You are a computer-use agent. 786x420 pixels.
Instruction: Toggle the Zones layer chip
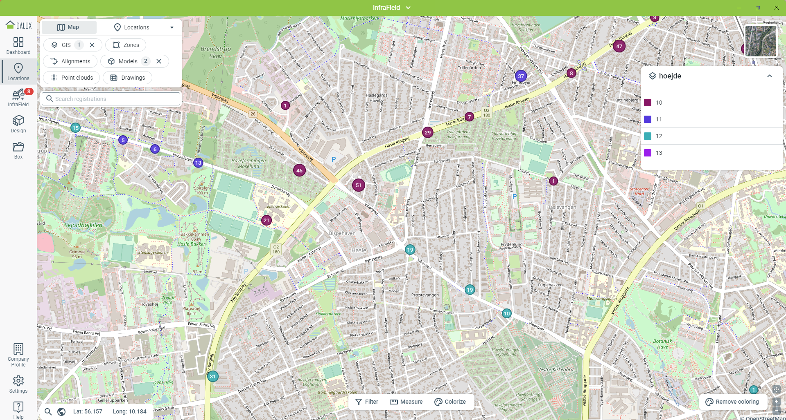coord(126,45)
